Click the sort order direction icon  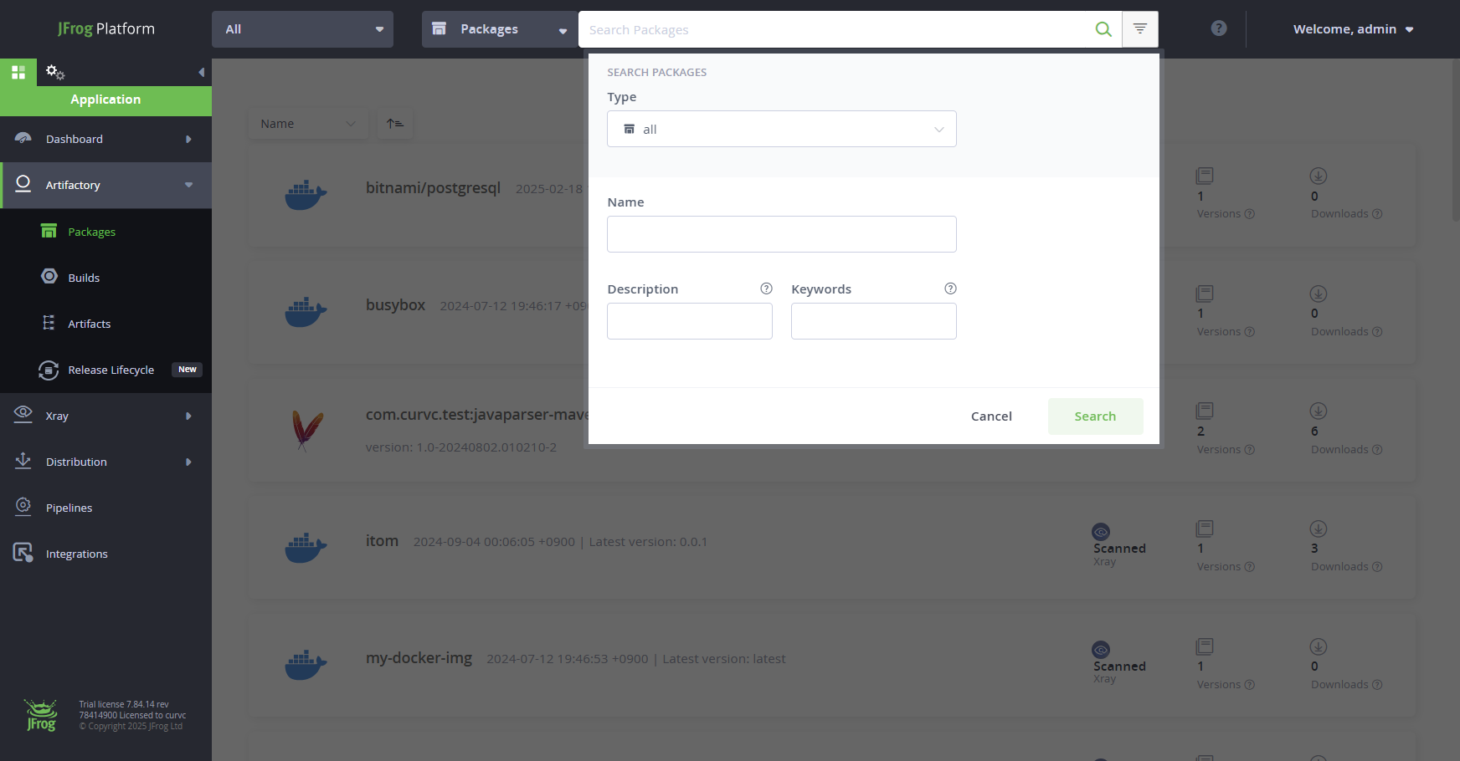(395, 124)
